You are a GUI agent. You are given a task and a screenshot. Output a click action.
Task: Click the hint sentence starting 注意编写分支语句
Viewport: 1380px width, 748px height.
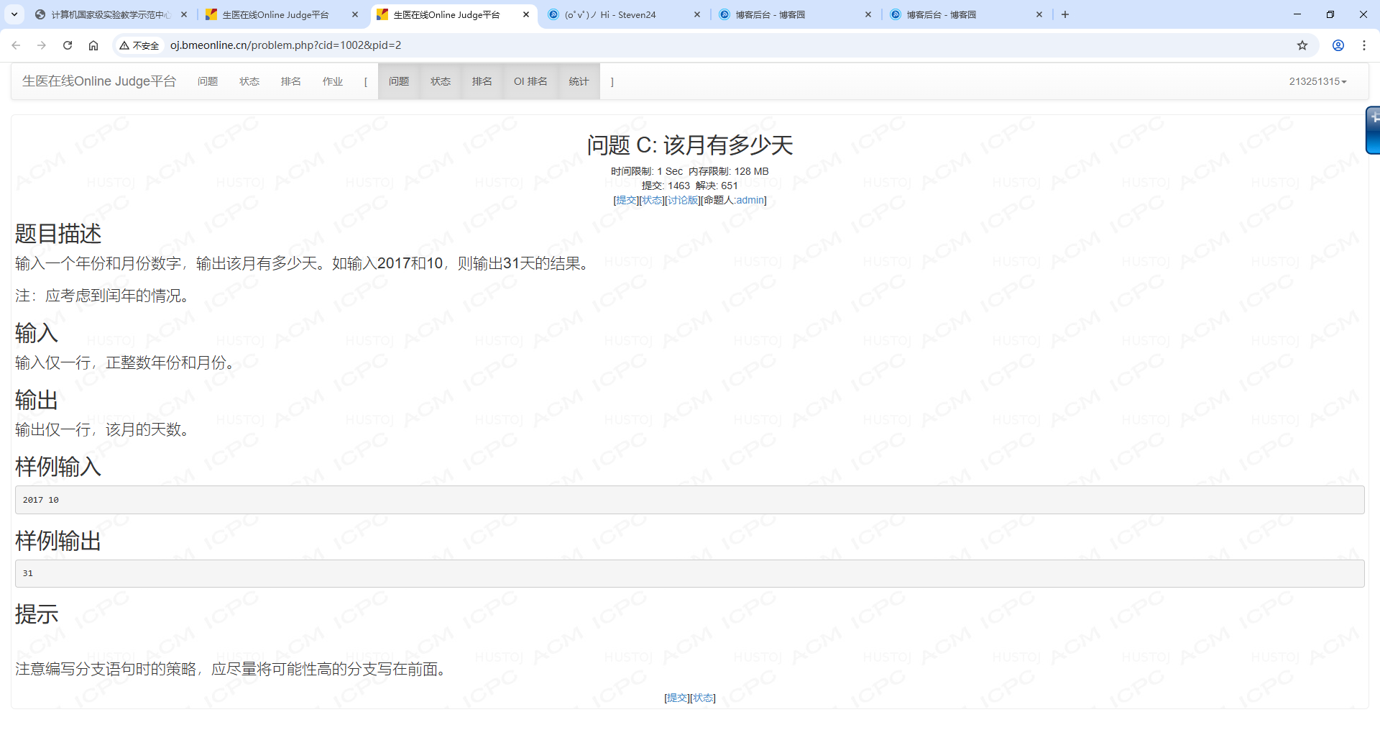231,669
